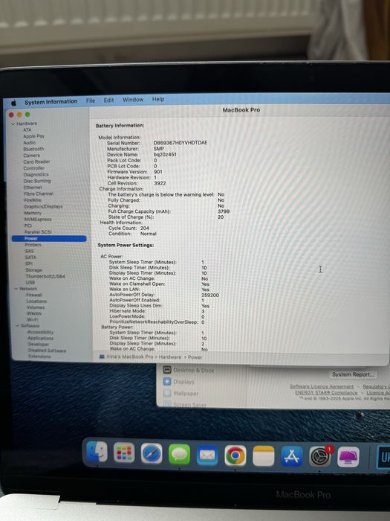Select Controller in the sidebar

34,168
